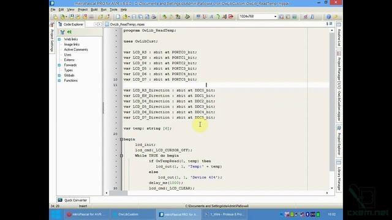Open the Tools menu
392x220 pixels.
pyautogui.click(x=113, y=10)
